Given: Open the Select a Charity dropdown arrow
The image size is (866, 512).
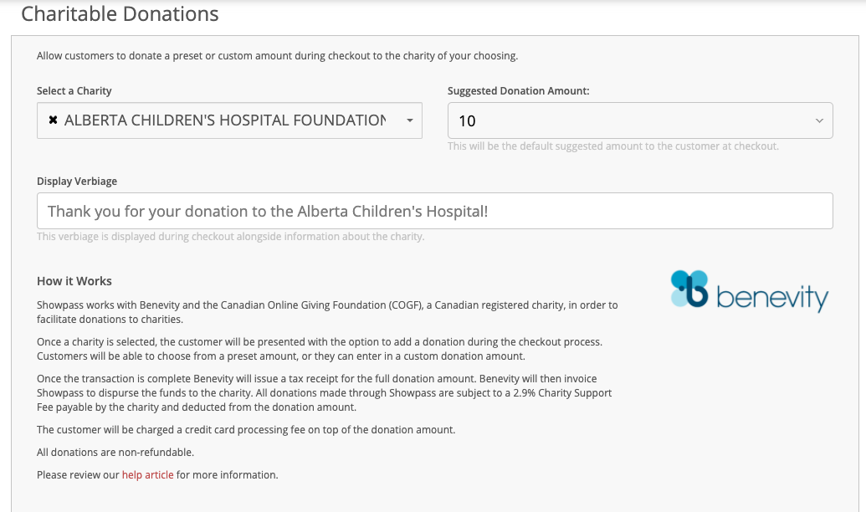Looking at the screenshot, I should tap(410, 120).
